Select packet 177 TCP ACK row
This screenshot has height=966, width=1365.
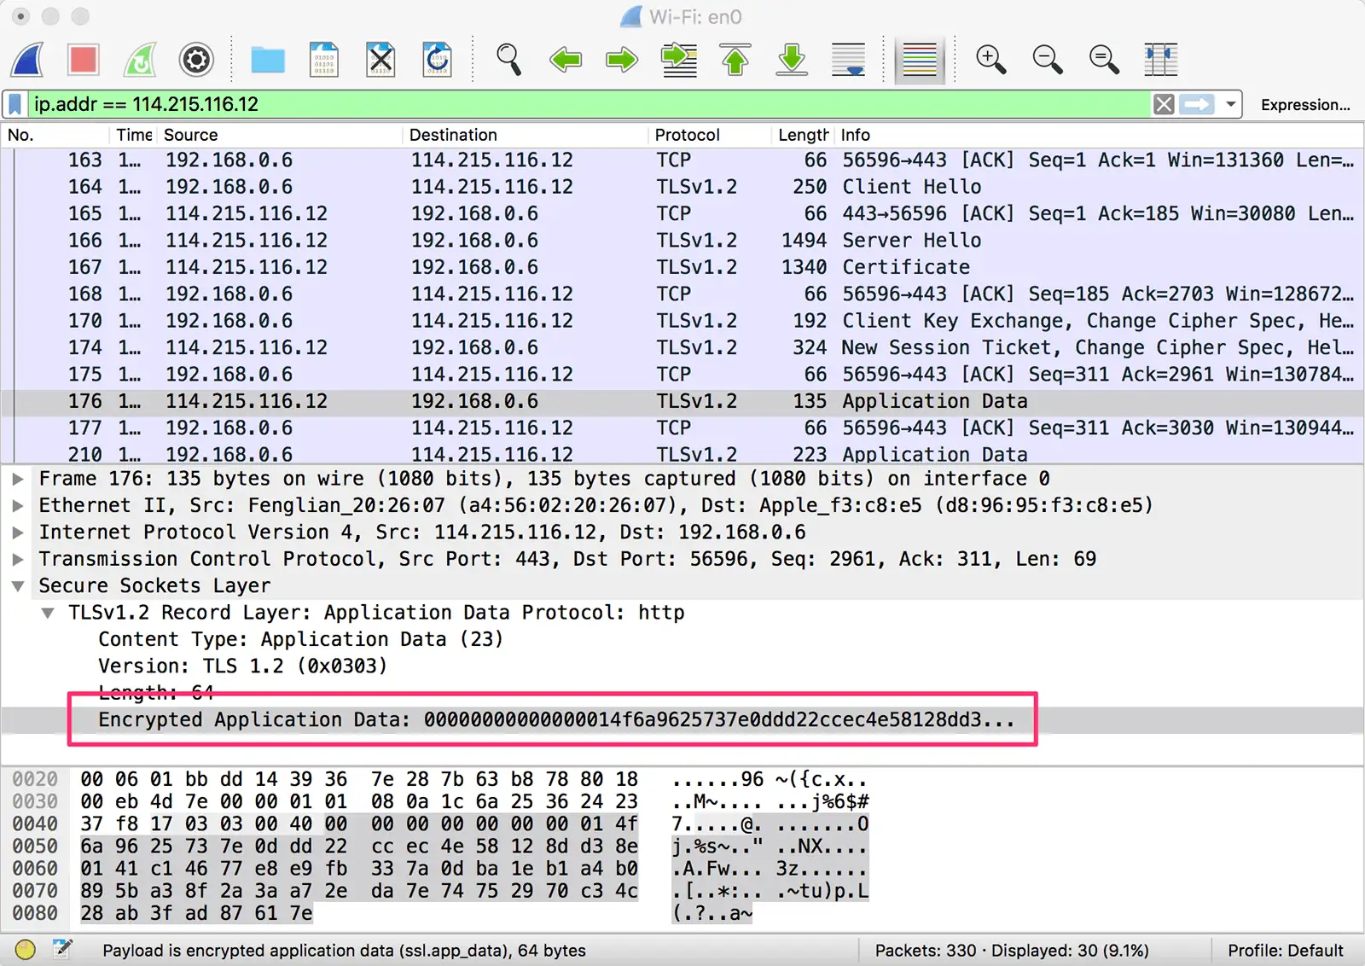pyautogui.click(x=682, y=428)
